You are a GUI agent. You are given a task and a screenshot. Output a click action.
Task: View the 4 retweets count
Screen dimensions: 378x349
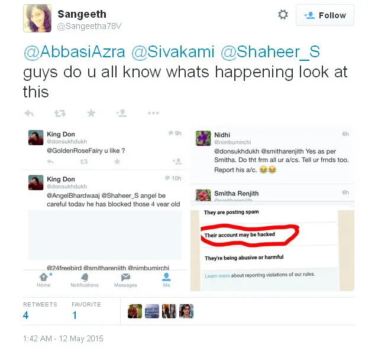26,315
